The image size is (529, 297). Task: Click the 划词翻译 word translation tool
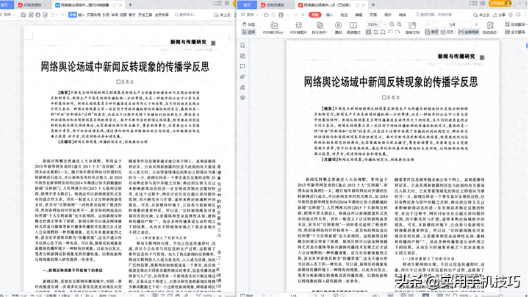click(x=515, y=25)
